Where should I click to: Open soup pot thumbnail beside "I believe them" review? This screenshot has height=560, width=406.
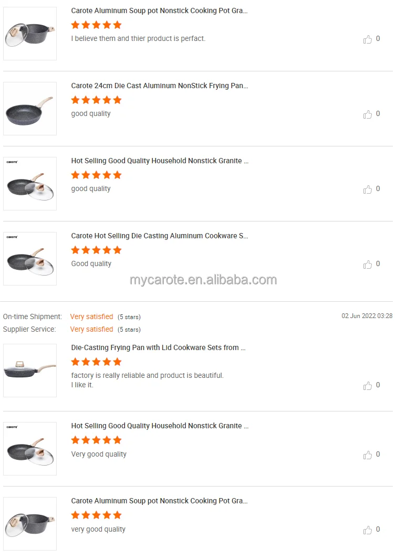coord(30,34)
